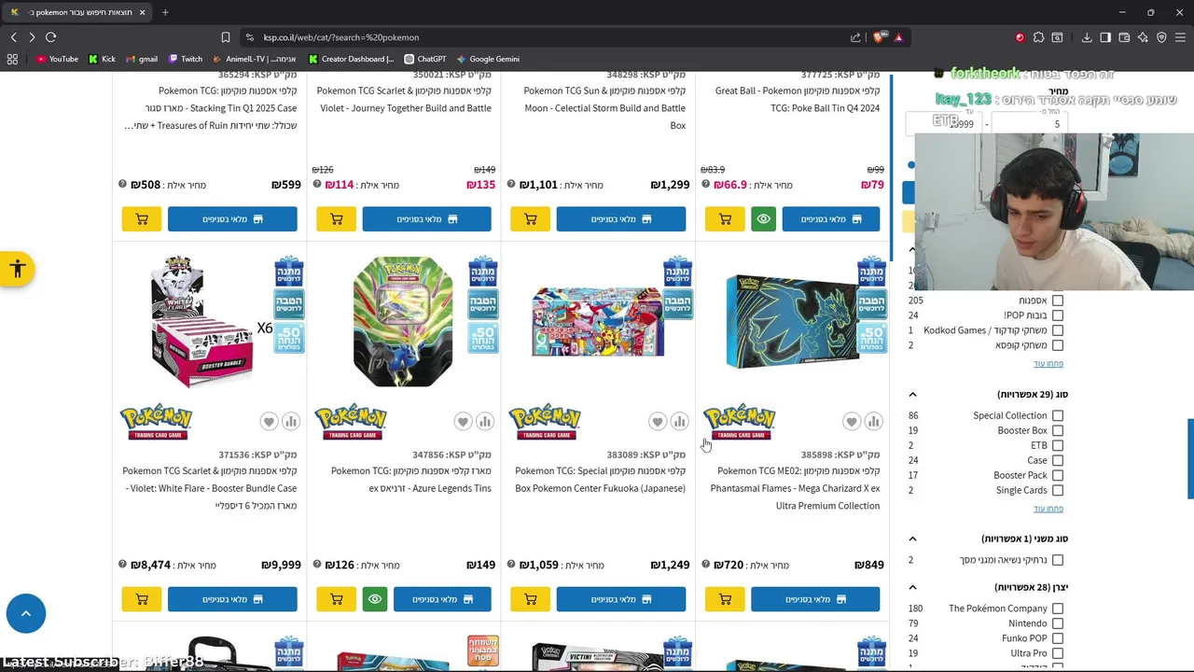Open Journey Together Build and Battle product link
This screenshot has height=672, width=1194.
pyautogui.click(x=404, y=99)
